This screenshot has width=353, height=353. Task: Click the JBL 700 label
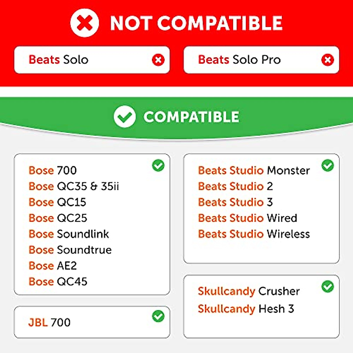[x=49, y=322]
